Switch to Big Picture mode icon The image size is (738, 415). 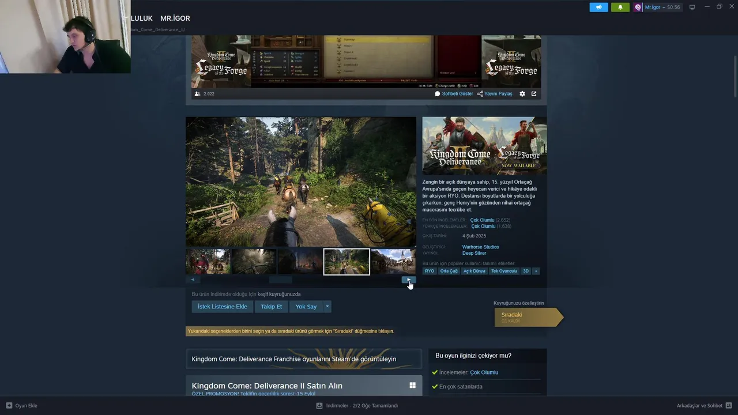click(692, 7)
